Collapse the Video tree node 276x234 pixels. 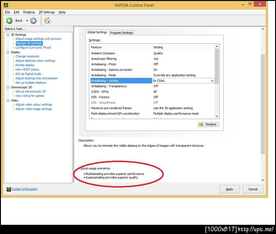tap(8, 100)
